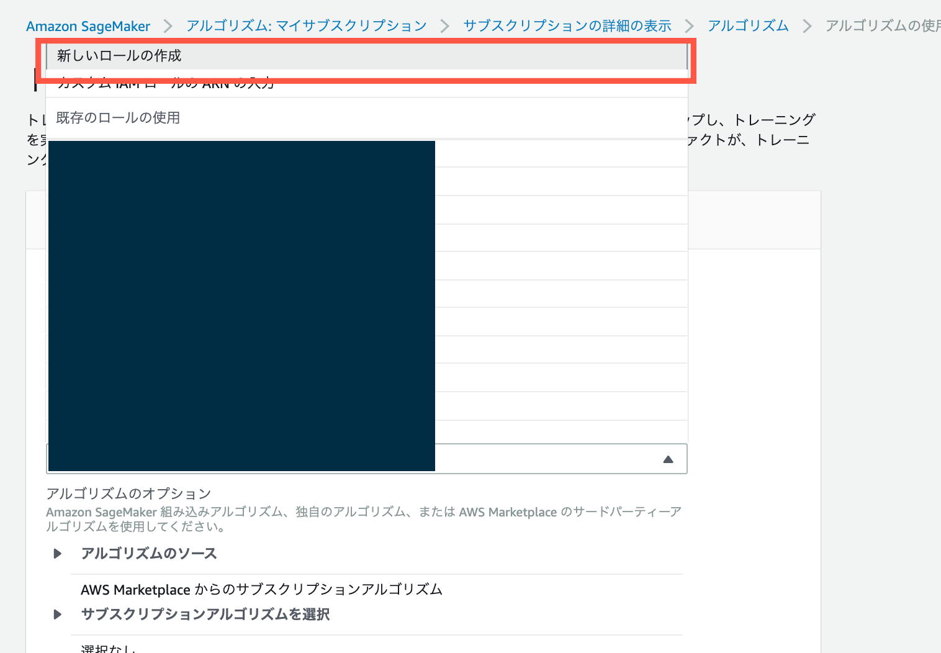Open サブスクリプションの詳細の表示 breadcrumb link
The width and height of the screenshot is (941, 653).
(567, 26)
